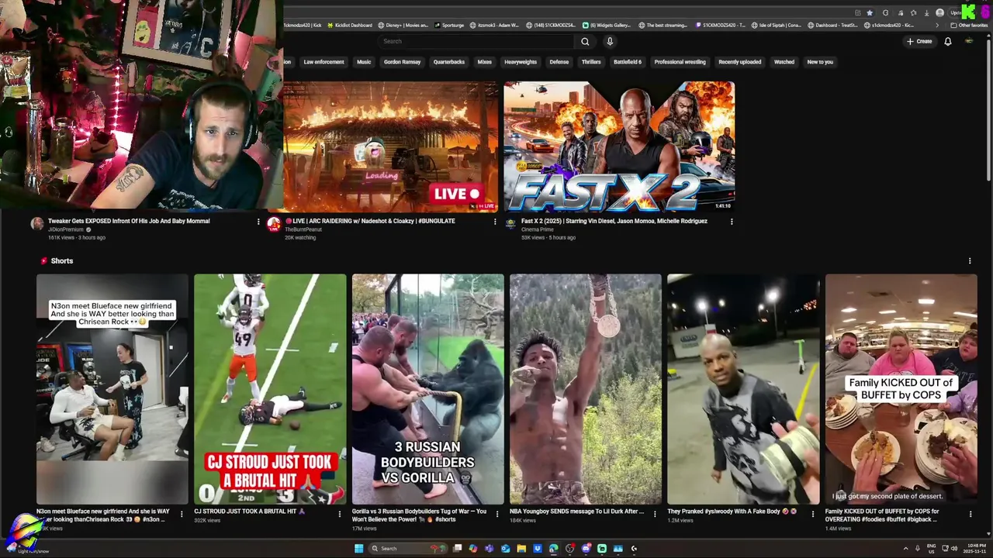Viewport: 993px width, 558px height.
Task: Select the New to you filter chip
Action: click(820, 62)
